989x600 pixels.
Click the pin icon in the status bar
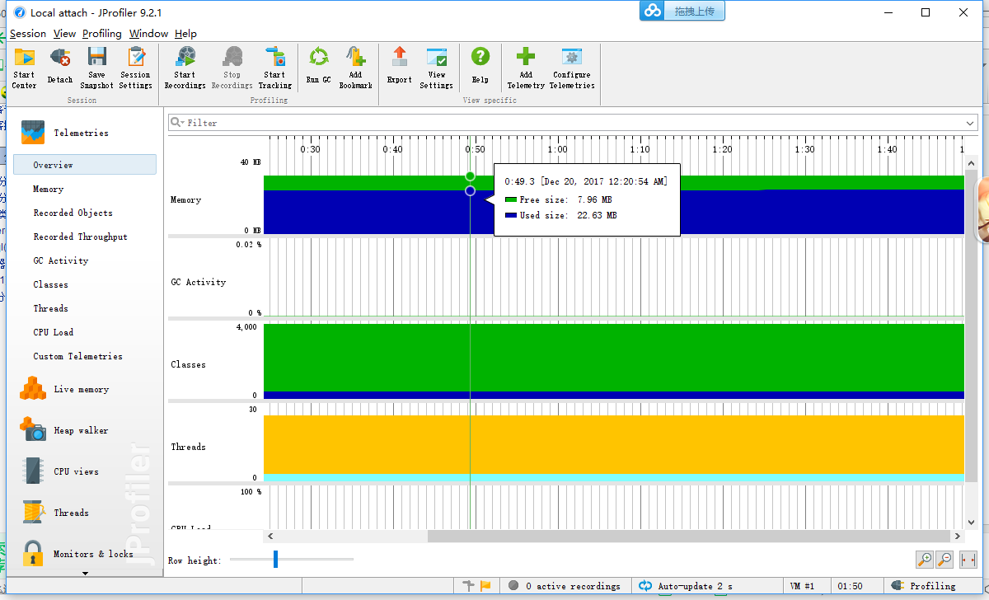[x=469, y=586]
